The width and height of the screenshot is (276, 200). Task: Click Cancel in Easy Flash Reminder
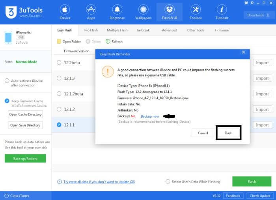pos(203,133)
